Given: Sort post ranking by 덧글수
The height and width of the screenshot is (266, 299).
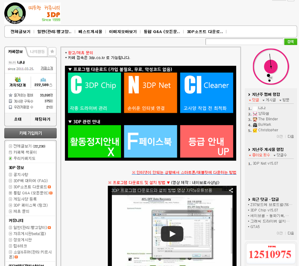Looking at the screenshot, I should (281, 155).
